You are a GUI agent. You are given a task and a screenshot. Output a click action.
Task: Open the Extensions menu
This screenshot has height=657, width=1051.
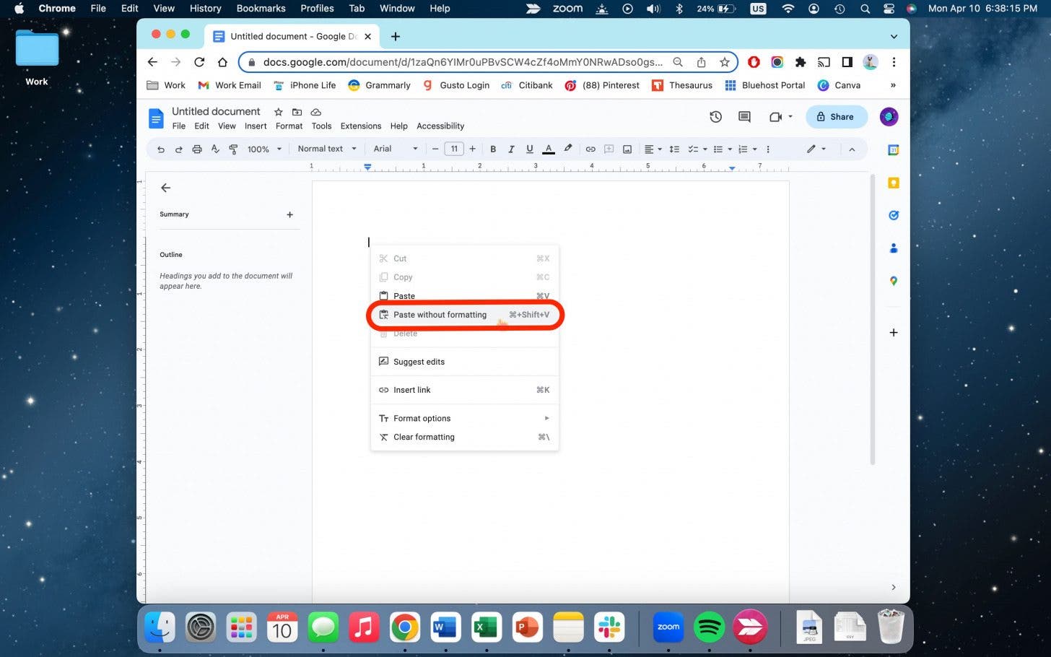click(x=360, y=126)
